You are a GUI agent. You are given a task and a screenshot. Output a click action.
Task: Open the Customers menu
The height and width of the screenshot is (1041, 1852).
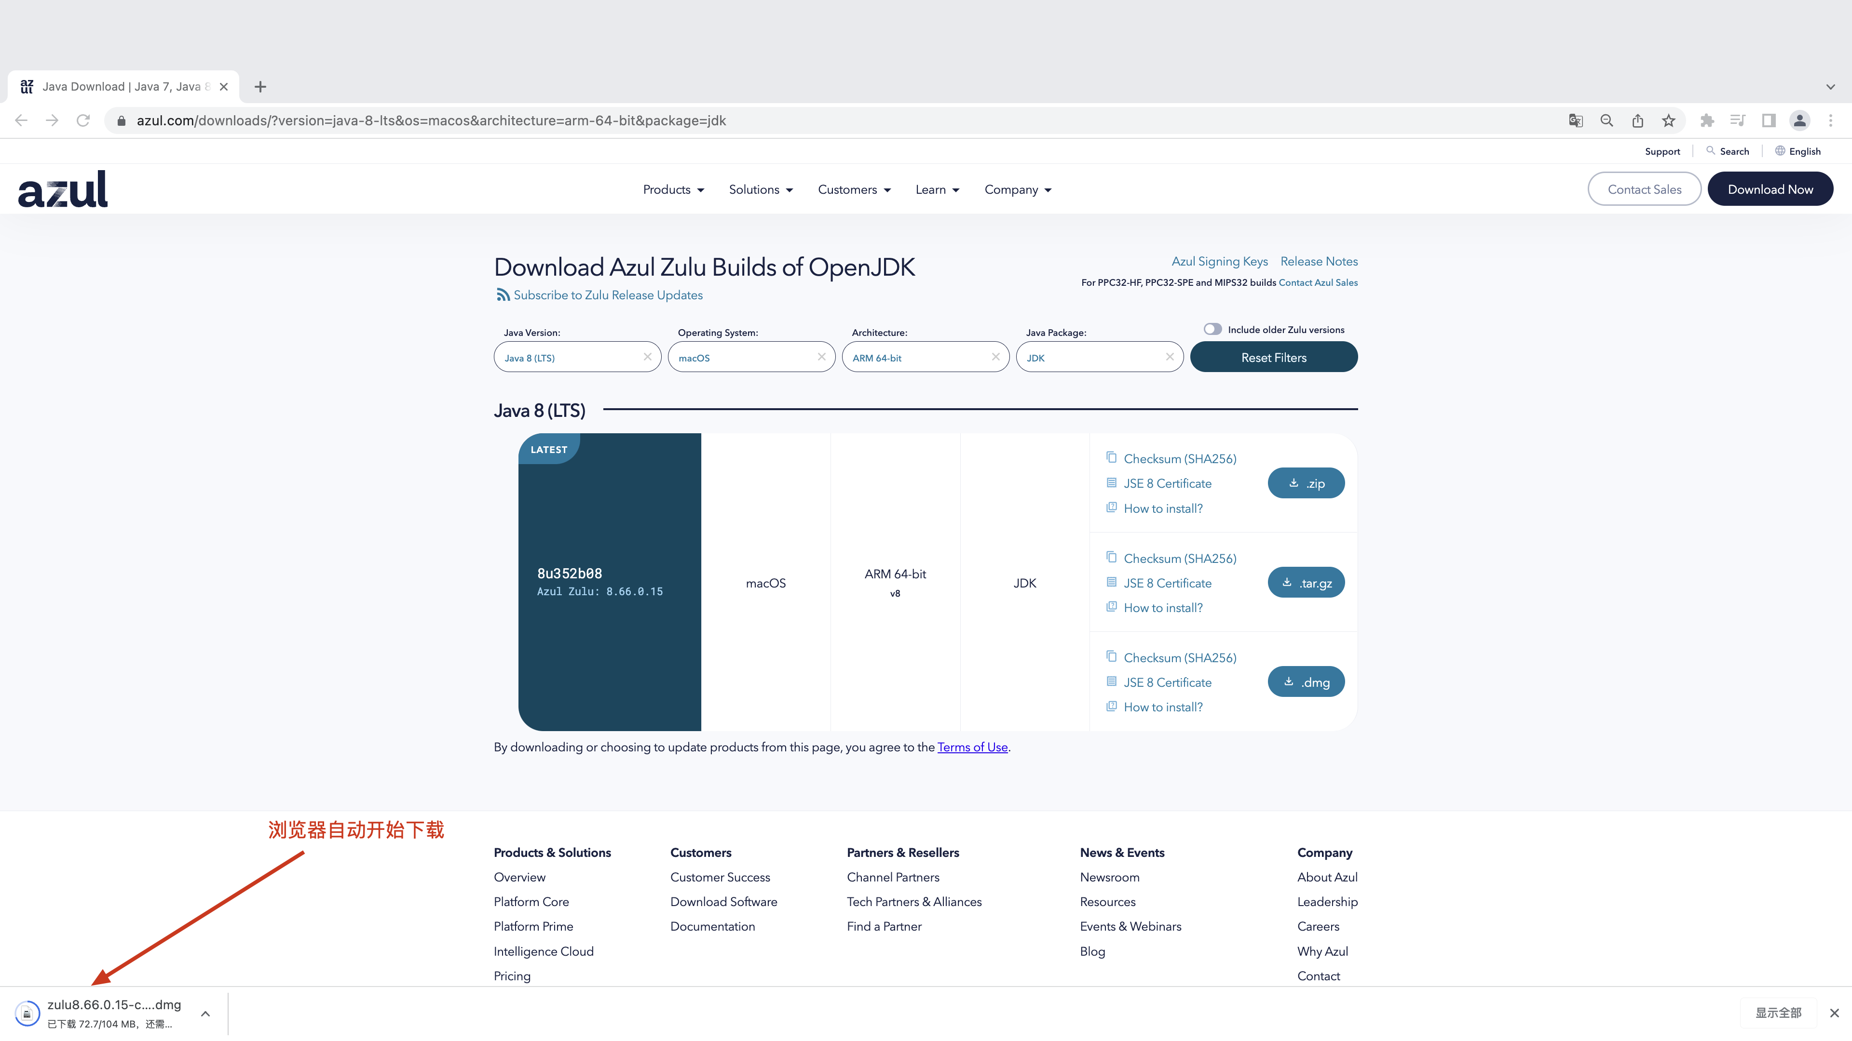pyautogui.click(x=854, y=190)
